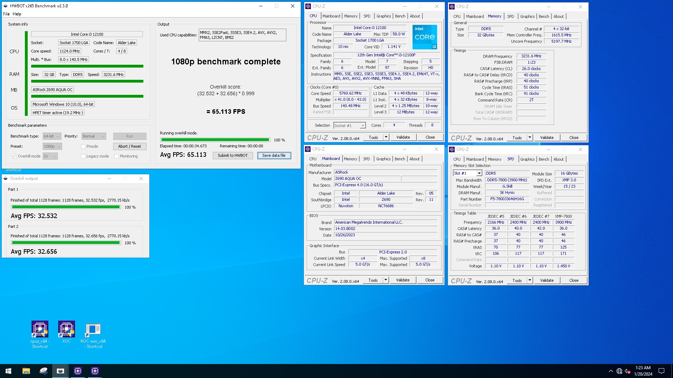
Task: Click the Part 2 progress bar
Action: (x=66, y=243)
